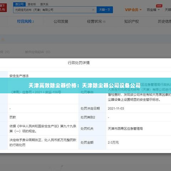
Task: Click the legal basis text 第九十九条
Action: pyautogui.click(x=68, y=126)
